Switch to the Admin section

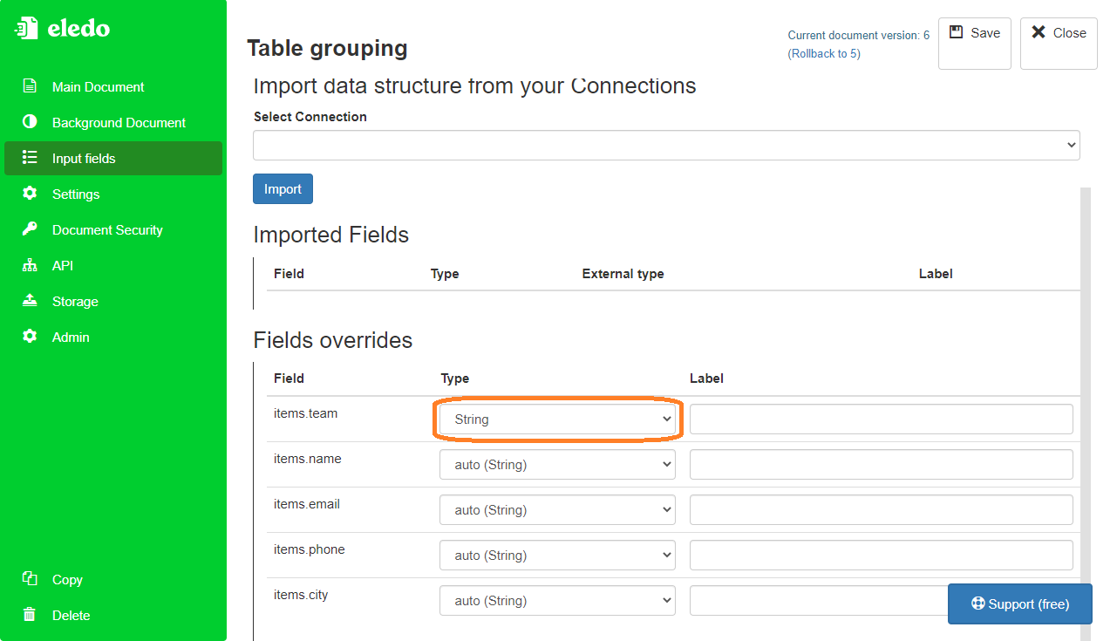(70, 337)
